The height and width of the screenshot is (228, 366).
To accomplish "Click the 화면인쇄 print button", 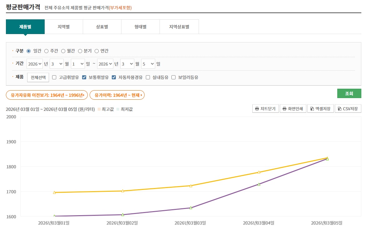I will (293, 109).
